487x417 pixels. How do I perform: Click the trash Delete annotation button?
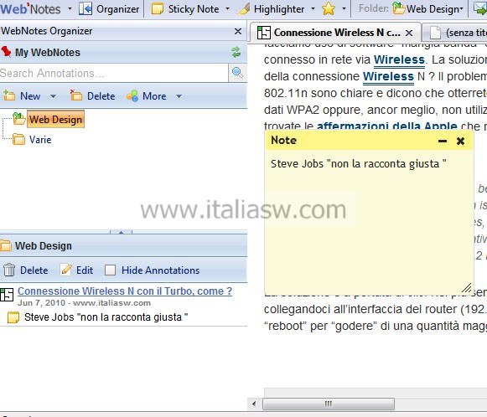pyautogui.click(x=25, y=270)
